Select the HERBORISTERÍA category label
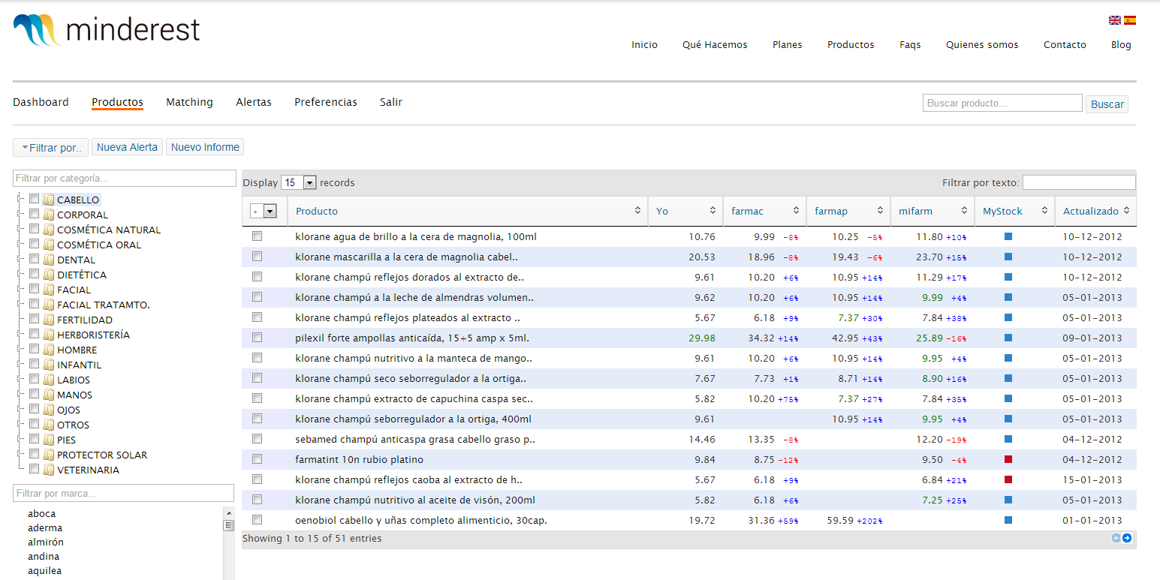The image size is (1160, 580). [93, 335]
